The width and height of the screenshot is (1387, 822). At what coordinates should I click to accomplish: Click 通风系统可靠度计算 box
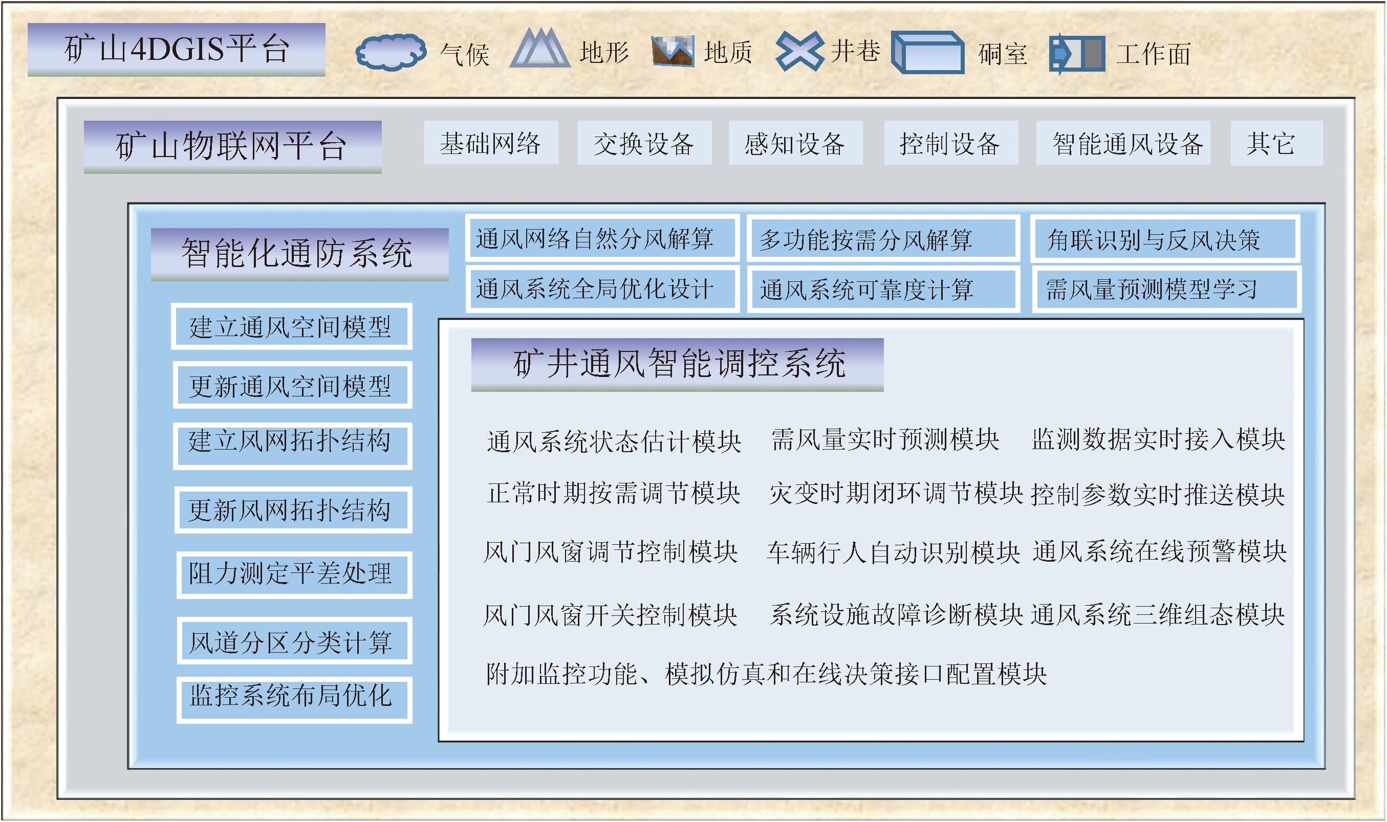(x=883, y=289)
